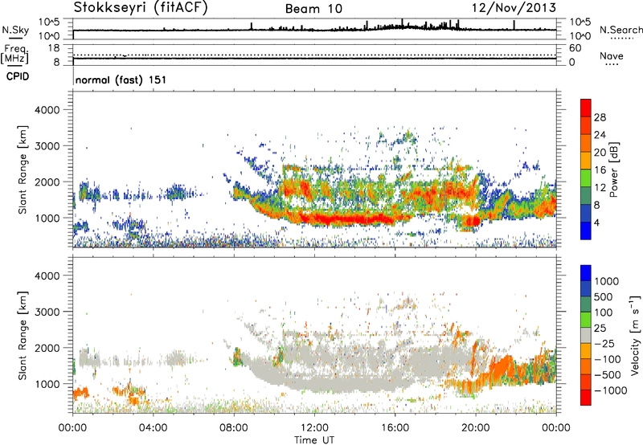
Task: Click the 'normal (fast) 151' text
Action: 121,80
